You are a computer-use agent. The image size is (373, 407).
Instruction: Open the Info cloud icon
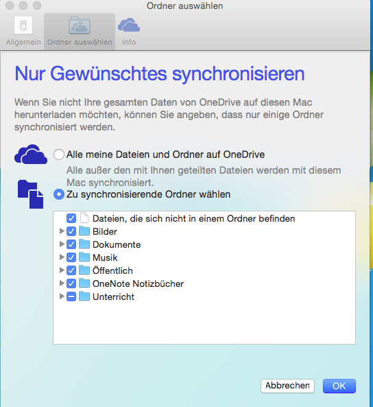coord(129,25)
